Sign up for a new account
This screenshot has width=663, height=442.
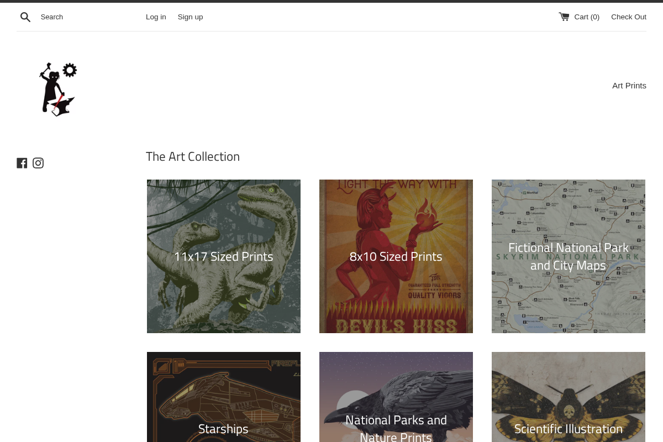190,17
